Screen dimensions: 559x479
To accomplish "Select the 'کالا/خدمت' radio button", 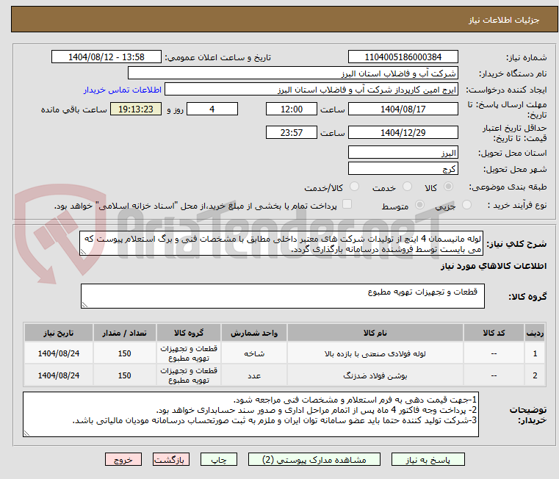I will (354, 187).
